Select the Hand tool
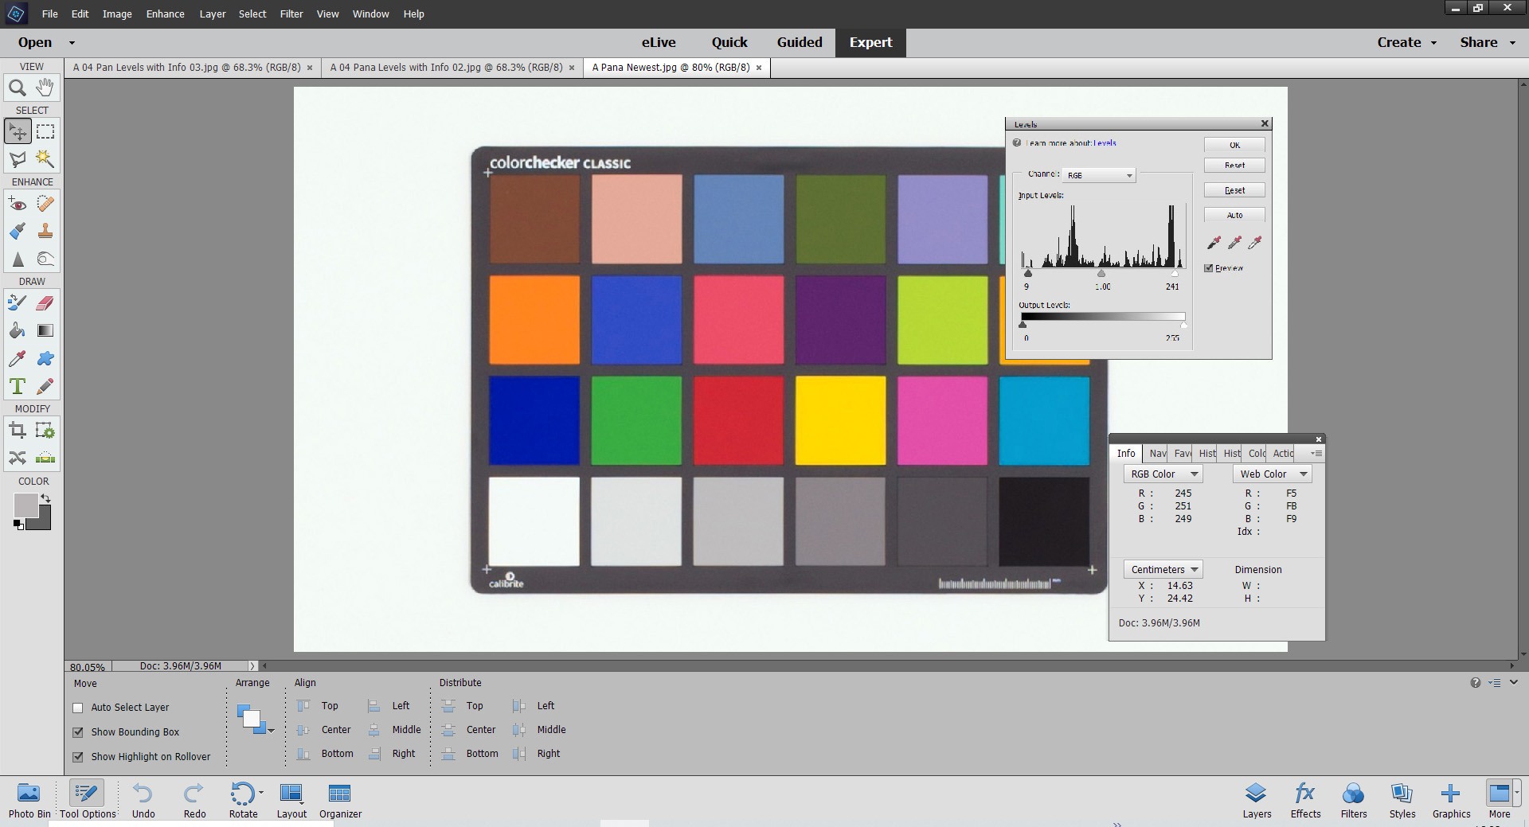This screenshot has height=827, width=1529. (45, 88)
